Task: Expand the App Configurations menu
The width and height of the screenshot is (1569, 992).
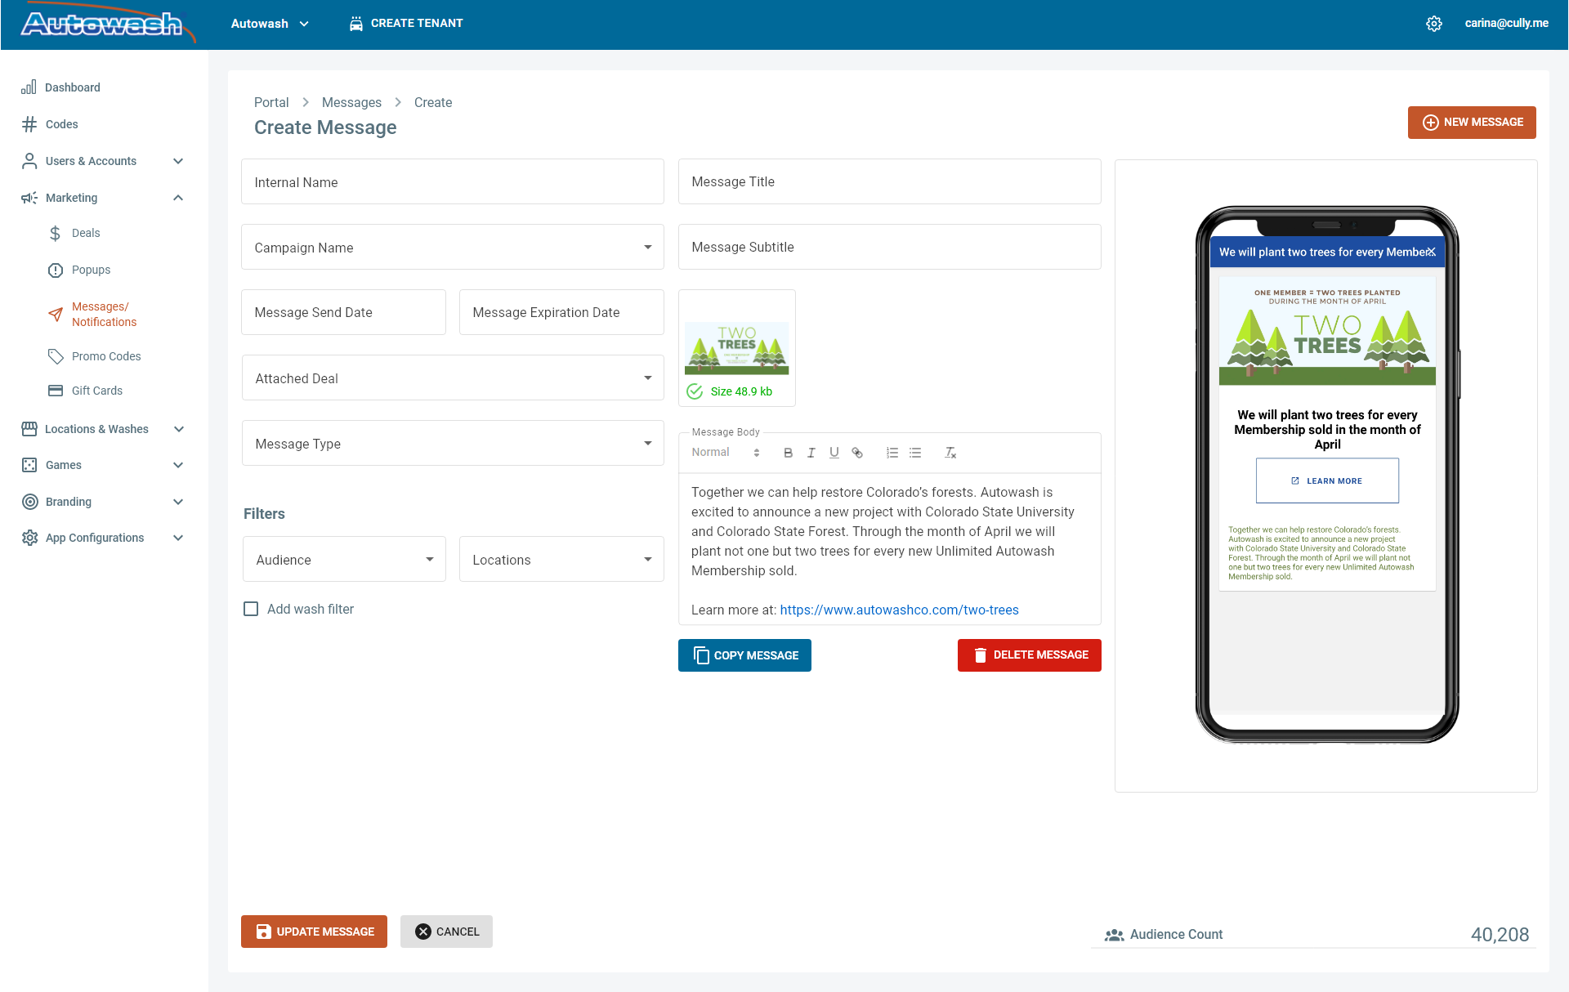Action: click(178, 538)
